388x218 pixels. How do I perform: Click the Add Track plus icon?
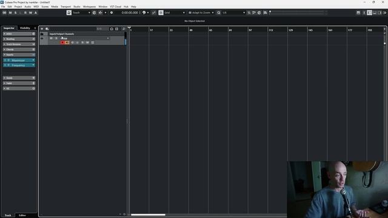click(x=42, y=28)
